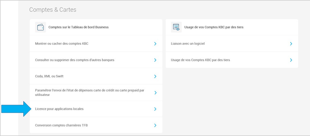Open Consulter ou supprimer des comptes d'autres banques
This screenshot has width=310, height=136.
96,60
